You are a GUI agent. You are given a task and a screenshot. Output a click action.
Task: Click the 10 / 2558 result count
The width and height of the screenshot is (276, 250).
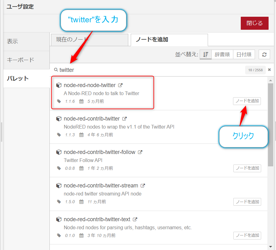tap(255, 70)
